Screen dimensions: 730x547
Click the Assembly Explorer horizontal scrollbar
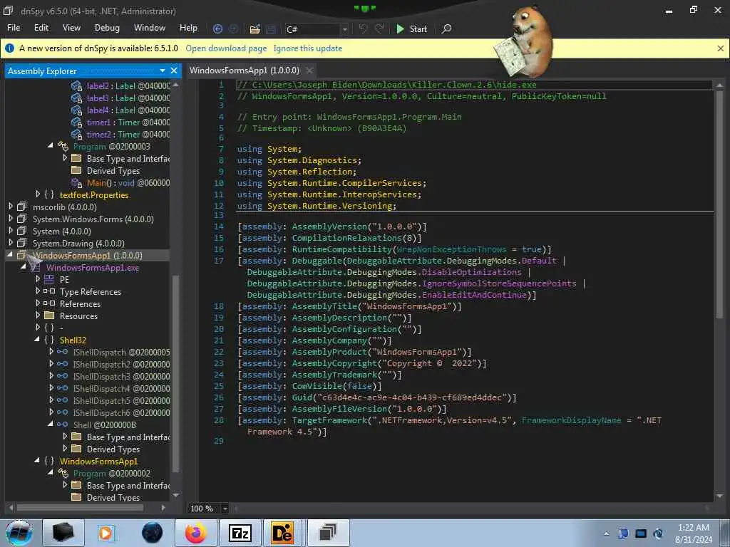click(x=80, y=508)
